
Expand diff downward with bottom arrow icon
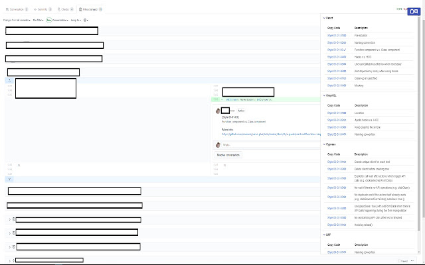[x=9, y=180]
